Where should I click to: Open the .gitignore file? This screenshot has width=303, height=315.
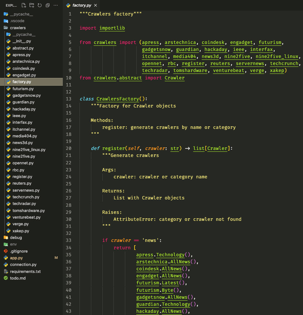point(31,251)
